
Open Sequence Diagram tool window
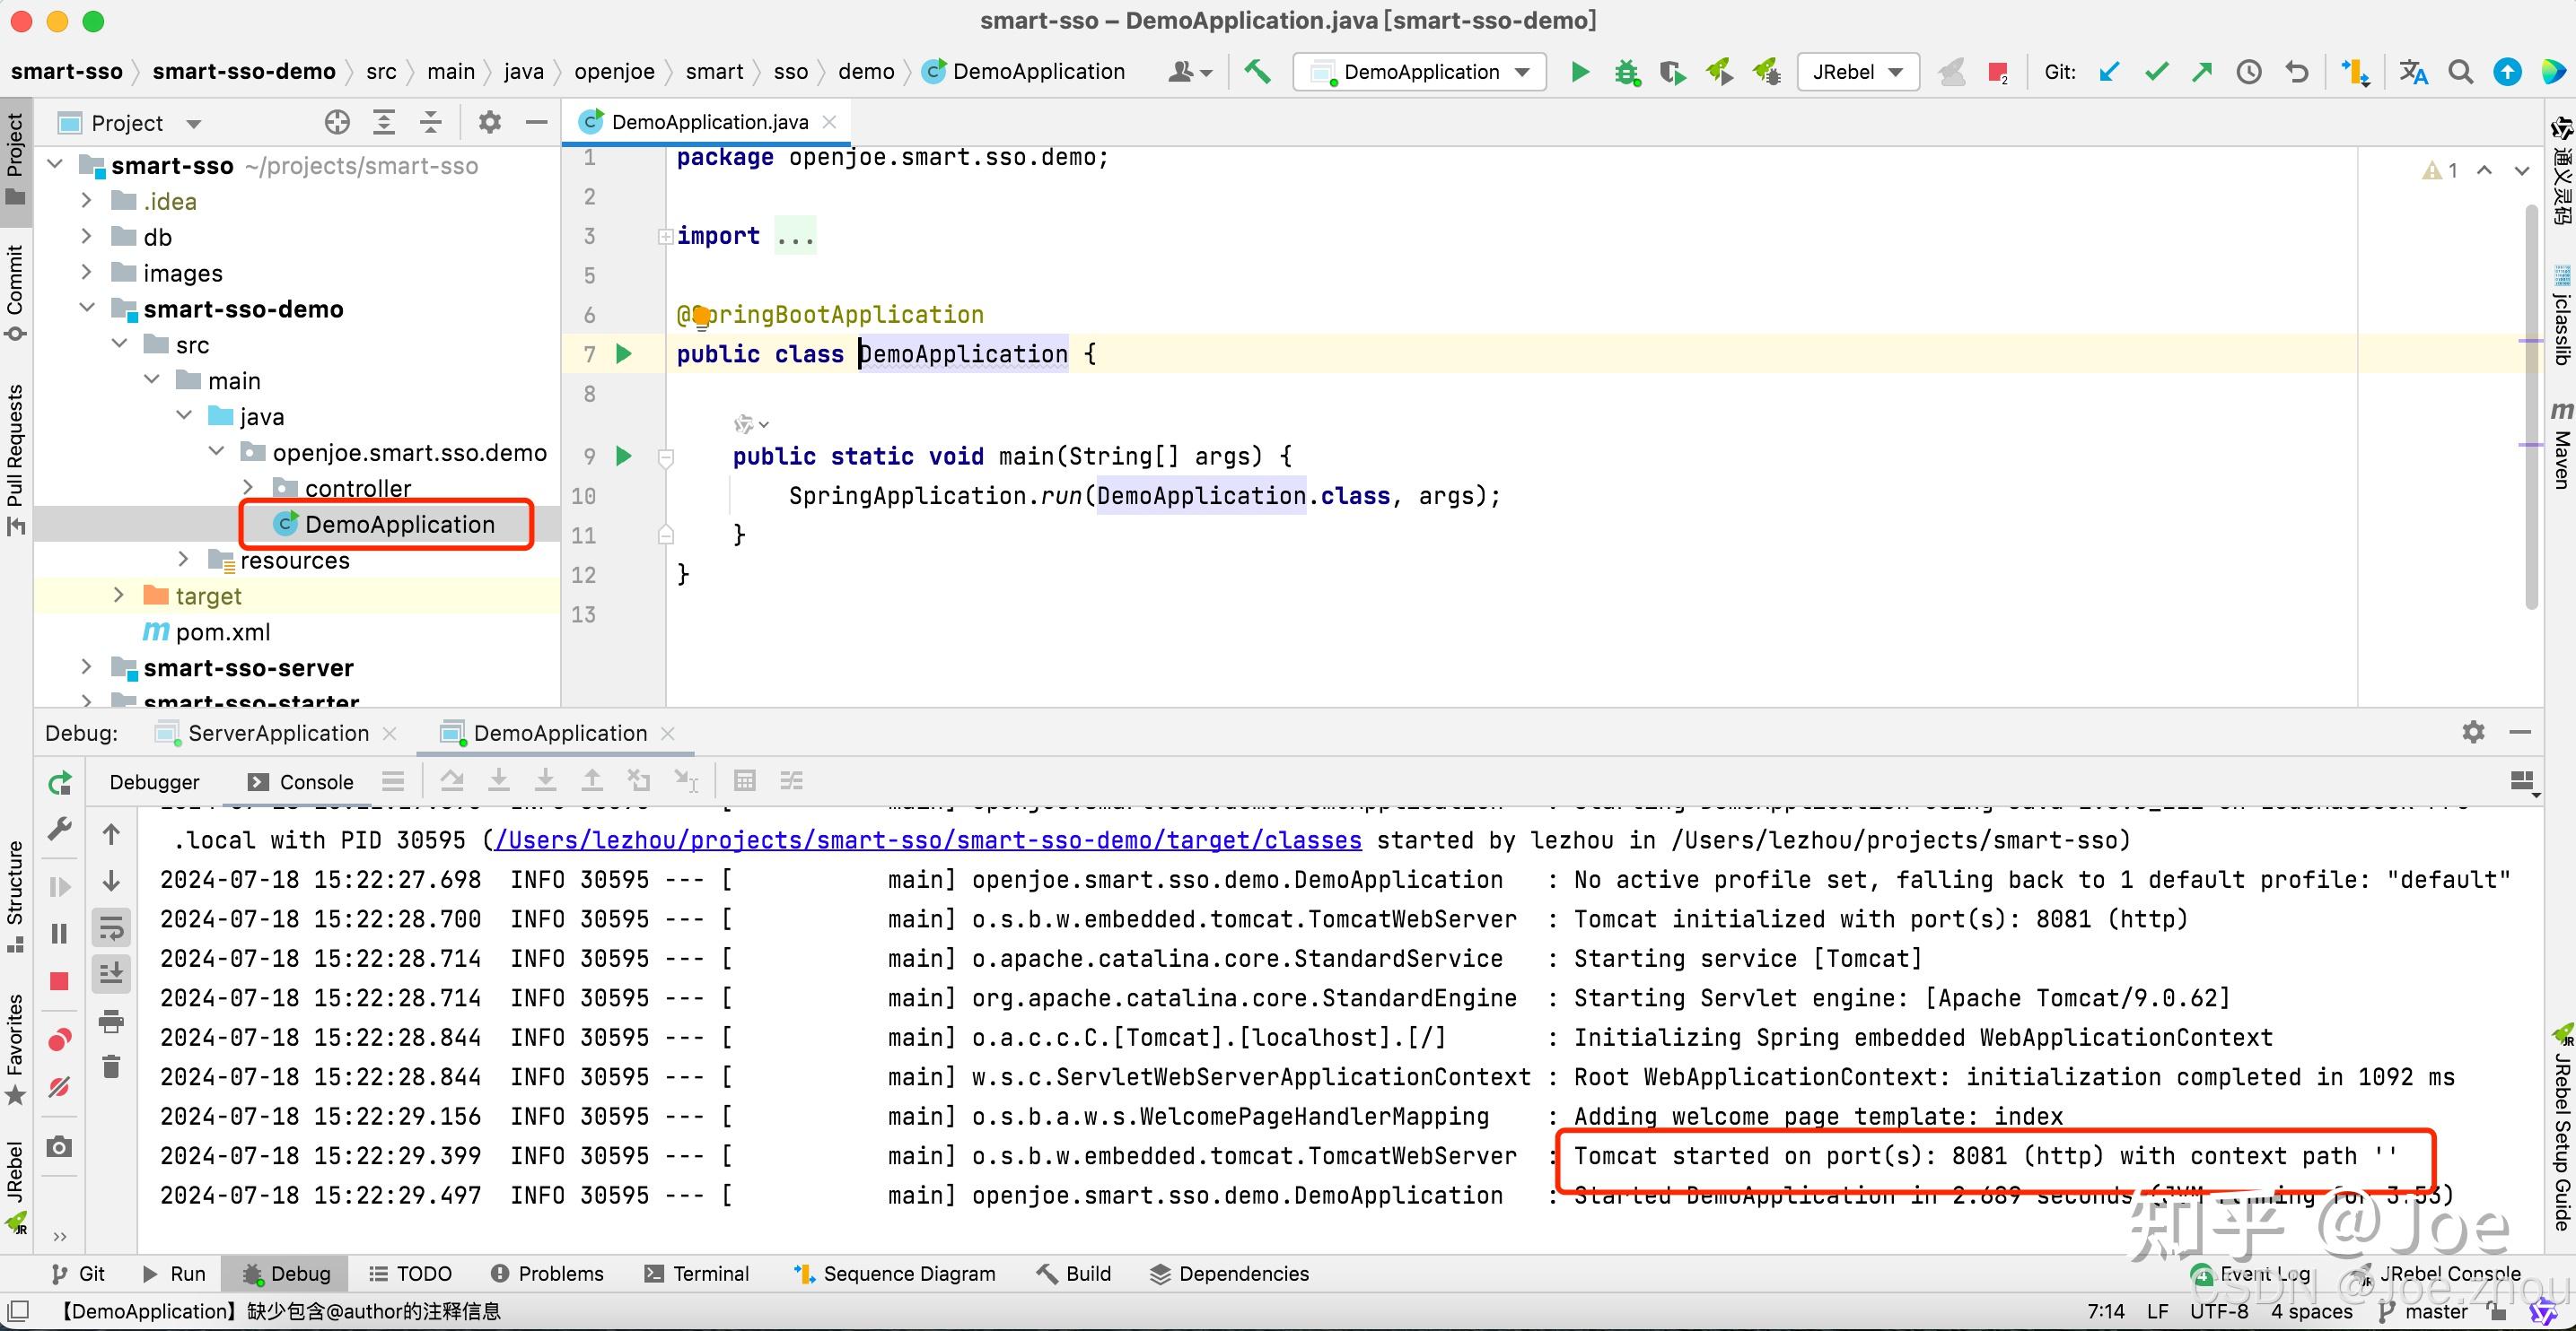(x=894, y=1274)
